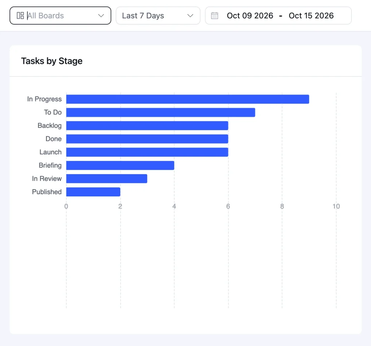
Task: Click the Briefing bar in the chart
Action: click(120, 166)
